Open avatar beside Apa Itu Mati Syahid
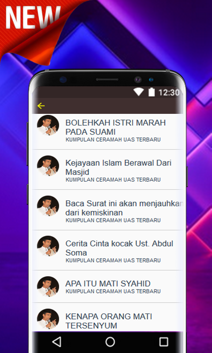Viewport: 212px width, 353px height. click(48, 287)
